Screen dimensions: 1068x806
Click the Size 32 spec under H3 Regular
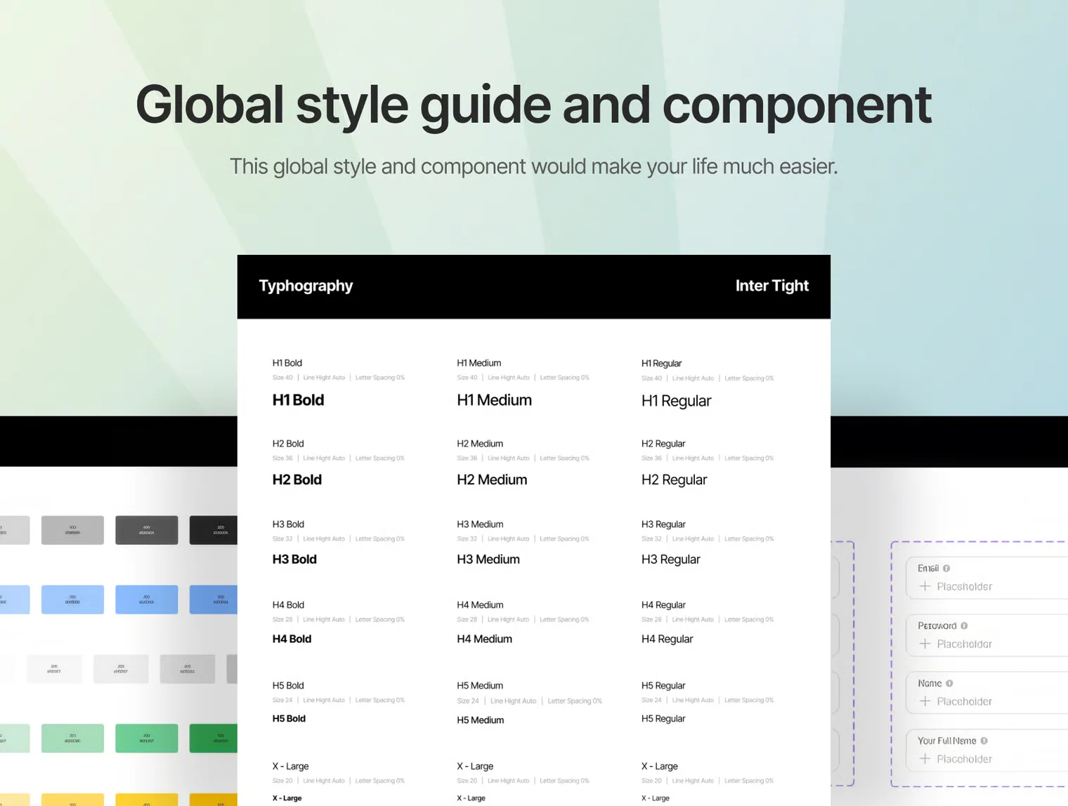click(x=651, y=539)
